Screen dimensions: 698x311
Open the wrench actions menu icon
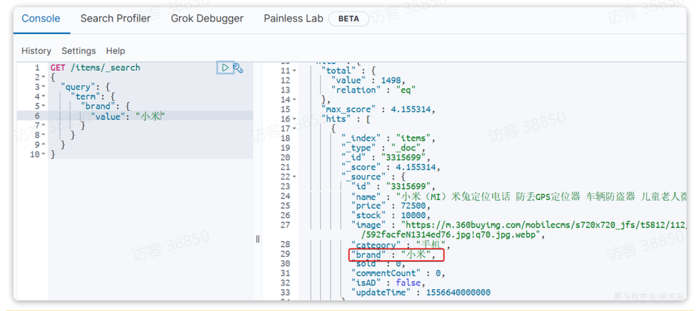tap(238, 68)
